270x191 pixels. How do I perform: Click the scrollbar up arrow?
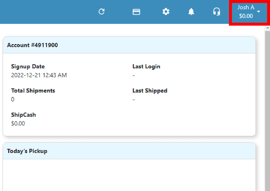point(267,28)
